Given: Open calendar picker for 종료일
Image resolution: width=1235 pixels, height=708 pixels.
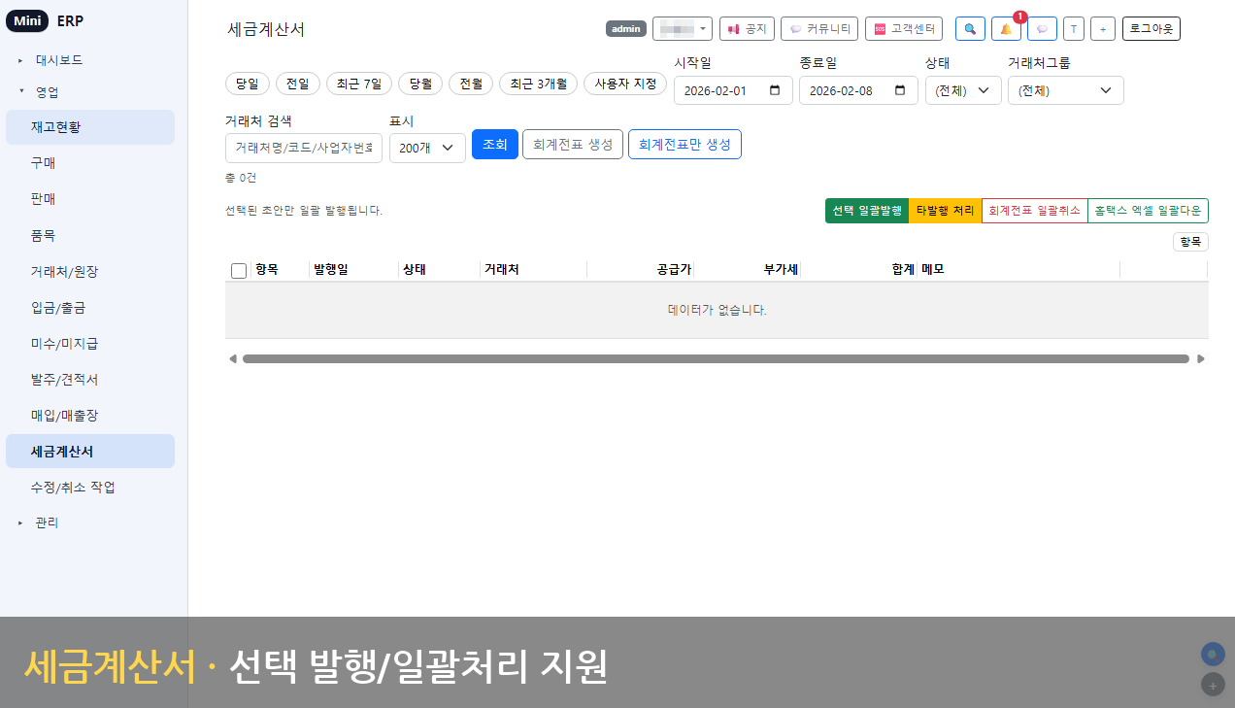Looking at the screenshot, I should pyautogui.click(x=900, y=90).
